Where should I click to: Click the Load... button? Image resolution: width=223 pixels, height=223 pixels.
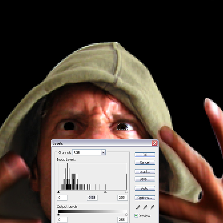[145, 172]
